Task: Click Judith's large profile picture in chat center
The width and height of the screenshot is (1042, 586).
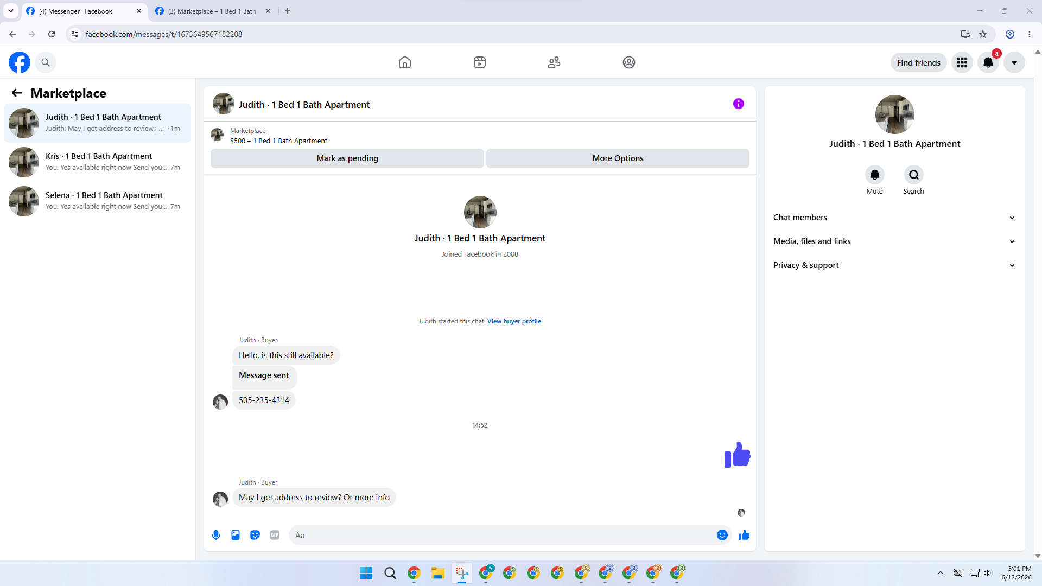Action: pyautogui.click(x=480, y=212)
